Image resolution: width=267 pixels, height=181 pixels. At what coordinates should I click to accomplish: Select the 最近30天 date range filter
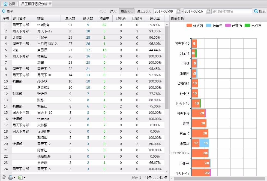tap(144, 11)
